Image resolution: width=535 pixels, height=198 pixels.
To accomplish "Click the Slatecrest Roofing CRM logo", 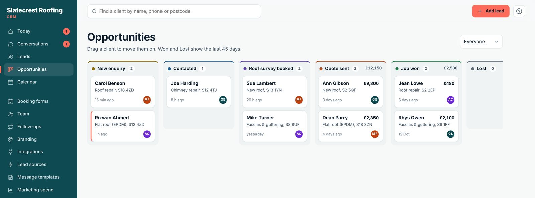I will (34, 13).
